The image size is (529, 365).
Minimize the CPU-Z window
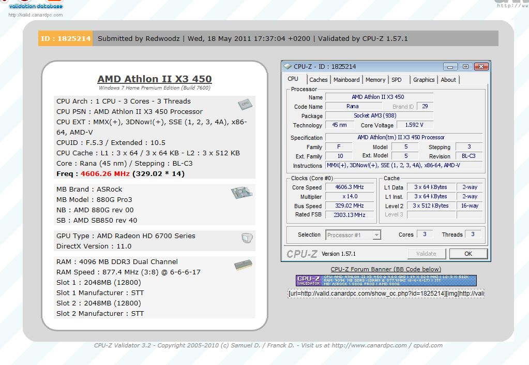click(x=450, y=66)
